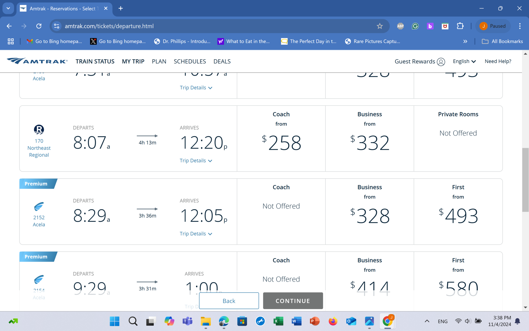Bookmark the page with the star icon
Viewport: 529px width, 331px height.
pos(380,26)
